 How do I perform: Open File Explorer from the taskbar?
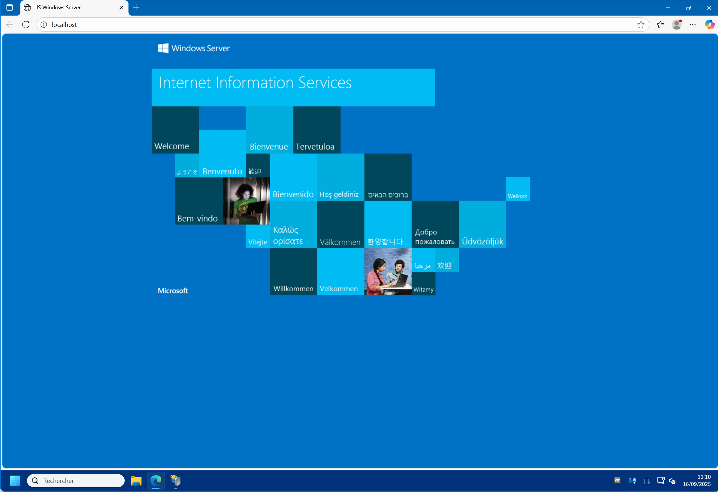click(136, 481)
